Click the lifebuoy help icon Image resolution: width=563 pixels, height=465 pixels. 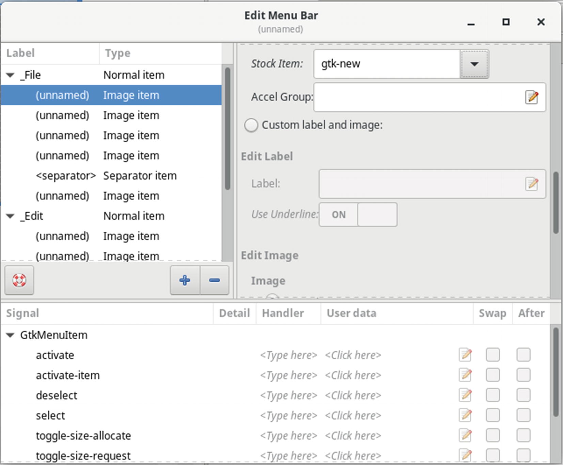coord(19,280)
